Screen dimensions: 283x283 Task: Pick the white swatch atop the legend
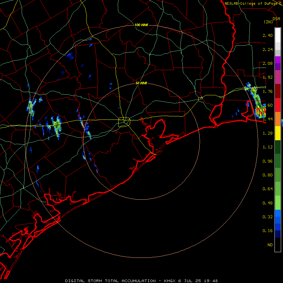278,35
